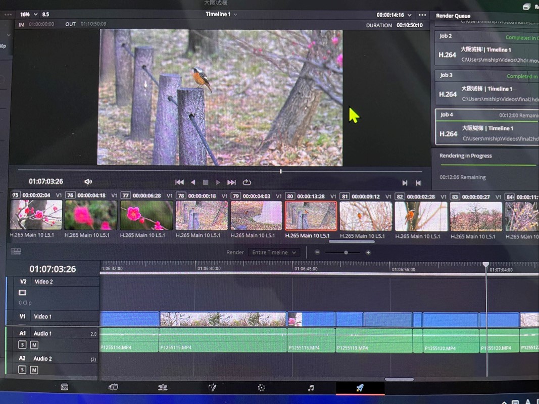The height and width of the screenshot is (404, 539).
Task: Open the Color page icon
Action: click(261, 388)
